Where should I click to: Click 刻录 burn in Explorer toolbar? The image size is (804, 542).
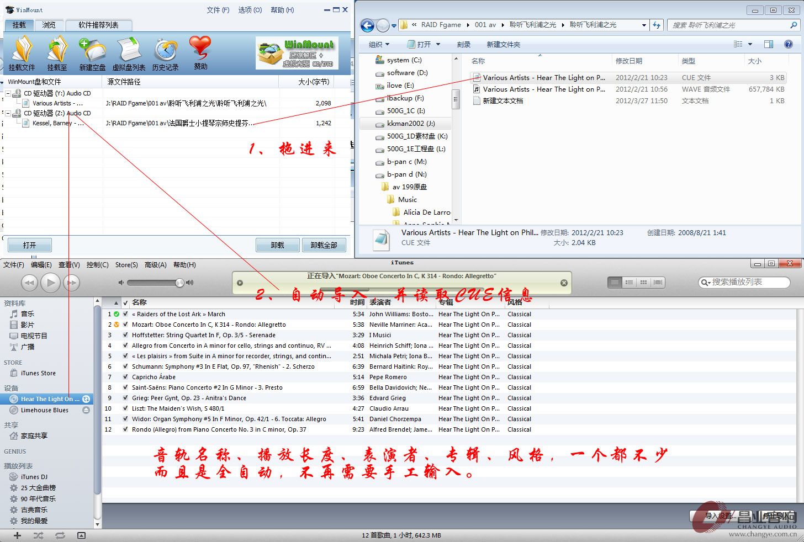tap(463, 45)
